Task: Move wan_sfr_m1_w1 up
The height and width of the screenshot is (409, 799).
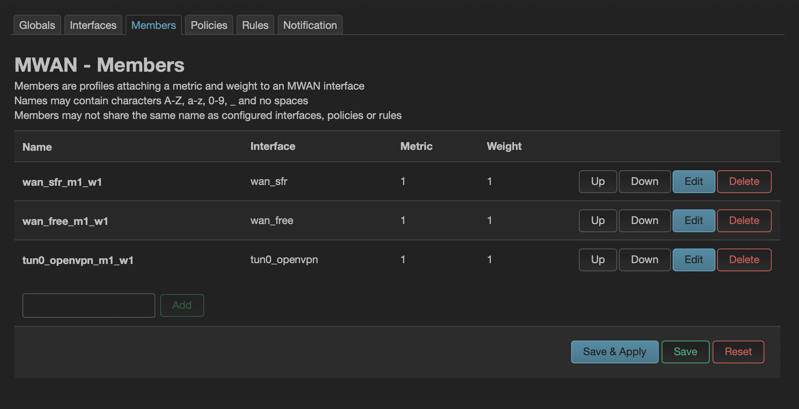Action: pos(598,182)
